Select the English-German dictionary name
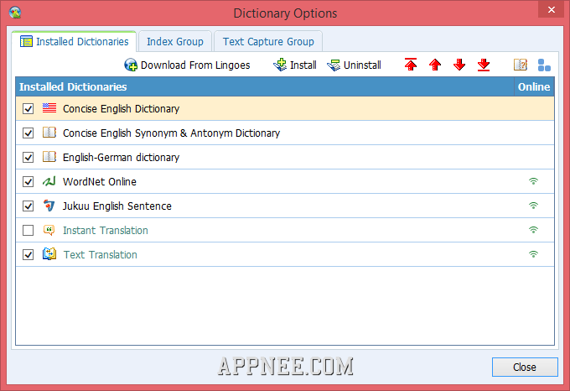This screenshot has height=391, width=570. click(x=121, y=158)
